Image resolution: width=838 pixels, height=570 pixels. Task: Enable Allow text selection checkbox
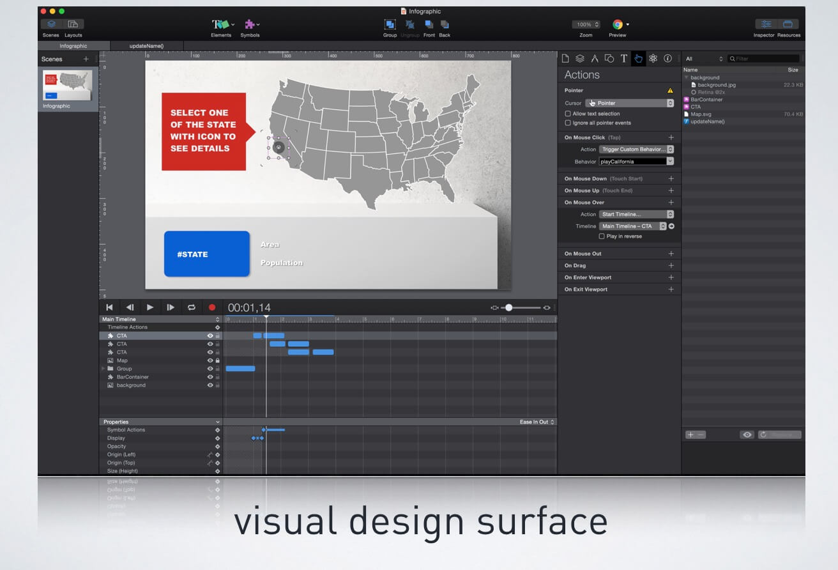[568, 114]
